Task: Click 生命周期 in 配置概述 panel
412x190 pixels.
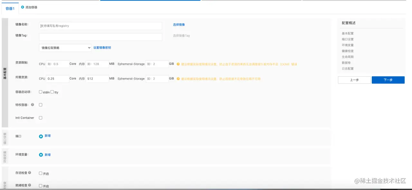Action: point(348,57)
